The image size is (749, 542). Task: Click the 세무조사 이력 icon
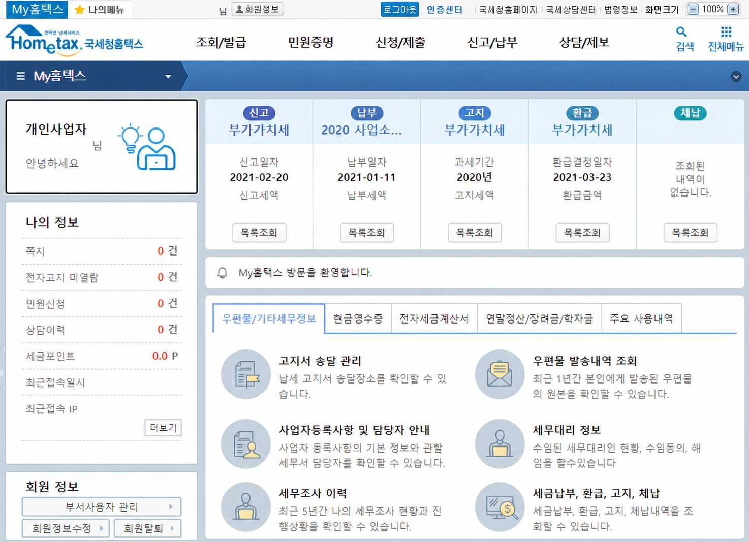[x=246, y=507]
